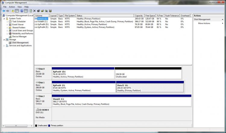Open the Action menu

pos(12,7)
